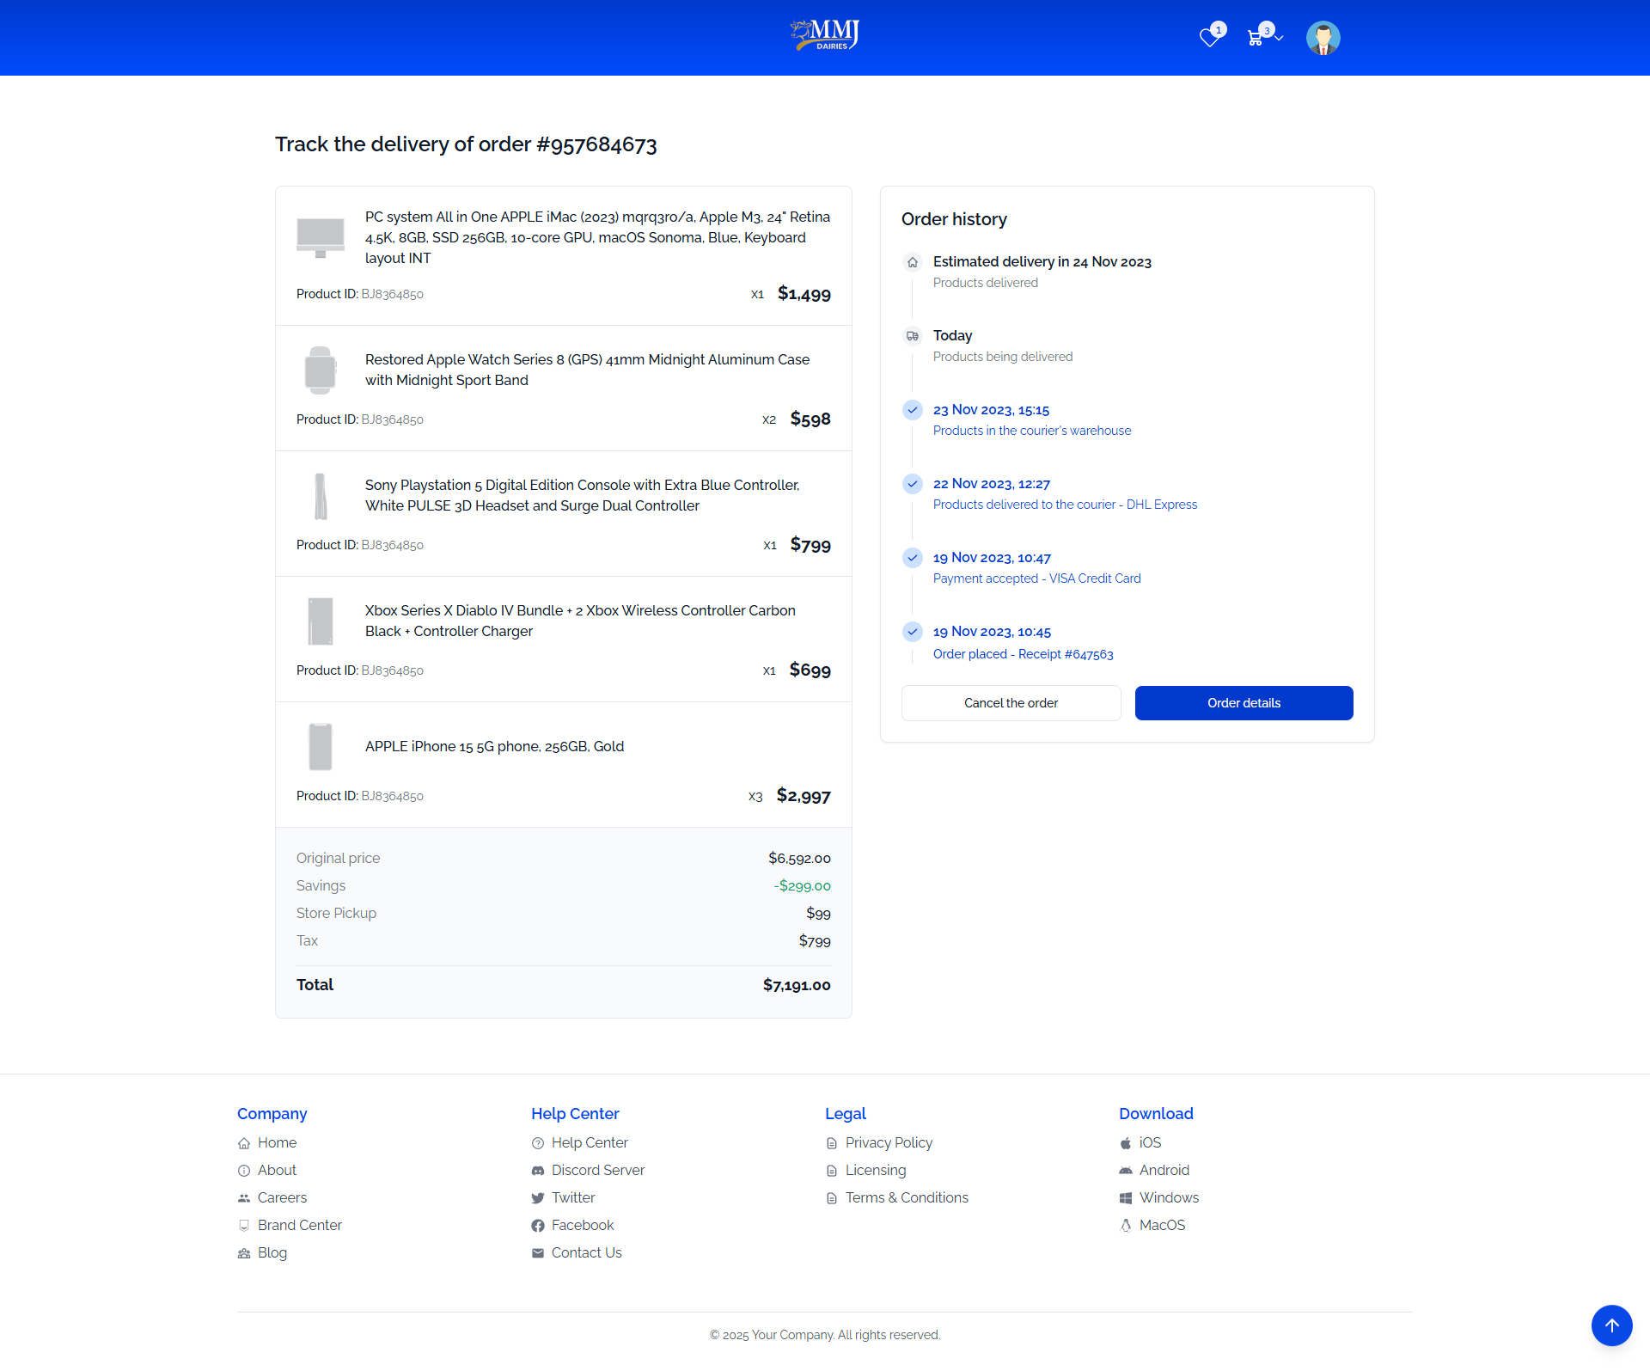Open the Privacy Policy page
The height and width of the screenshot is (1371, 1650).
888,1142
